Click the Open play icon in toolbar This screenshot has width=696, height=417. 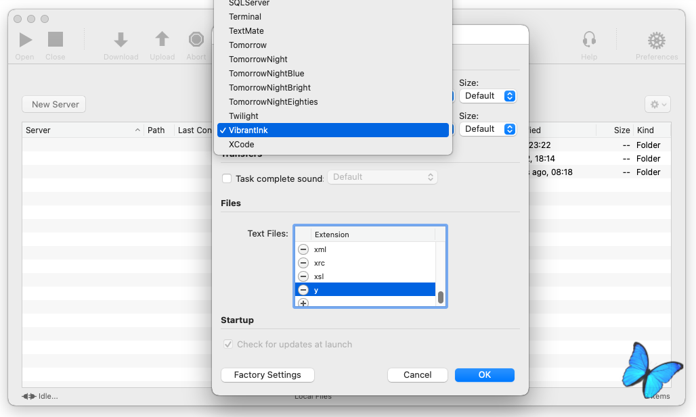(26, 40)
